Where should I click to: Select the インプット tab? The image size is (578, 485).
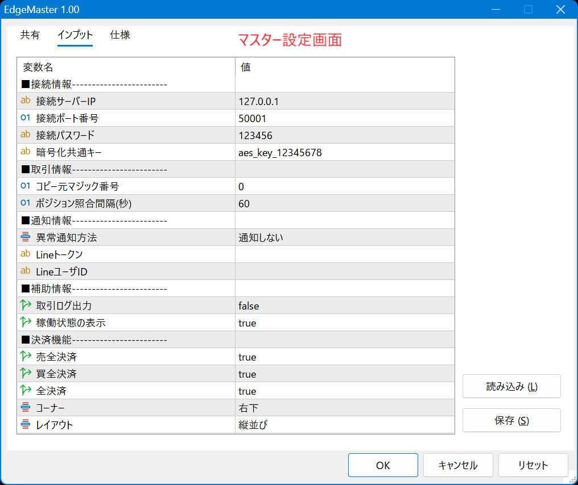[x=75, y=35]
